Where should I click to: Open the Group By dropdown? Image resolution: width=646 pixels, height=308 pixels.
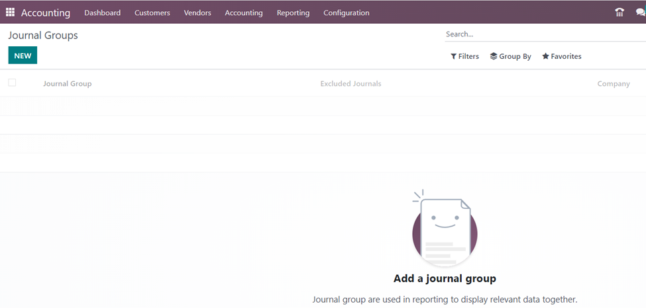click(510, 57)
